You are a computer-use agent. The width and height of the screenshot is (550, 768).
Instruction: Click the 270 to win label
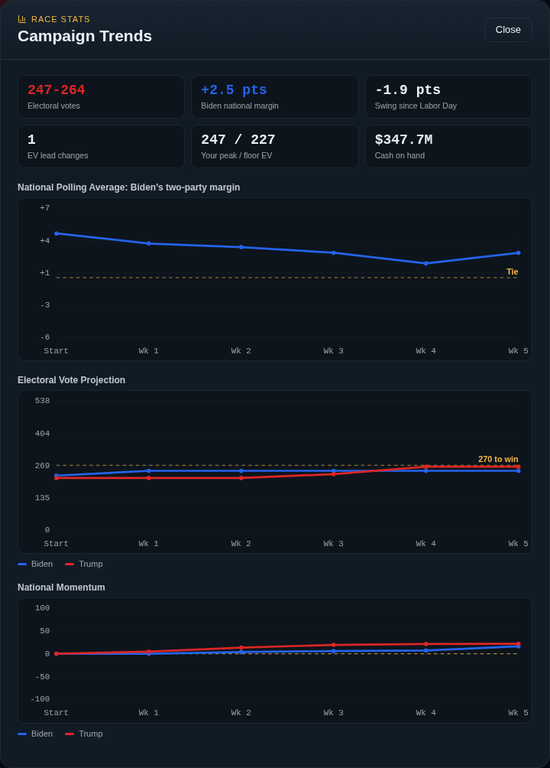click(498, 460)
